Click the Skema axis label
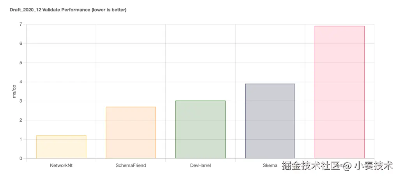Image resolution: width=399 pixels, height=177 pixels. point(270,165)
